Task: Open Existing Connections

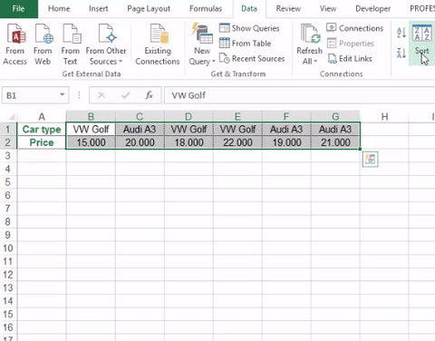Action: tap(158, 44)
